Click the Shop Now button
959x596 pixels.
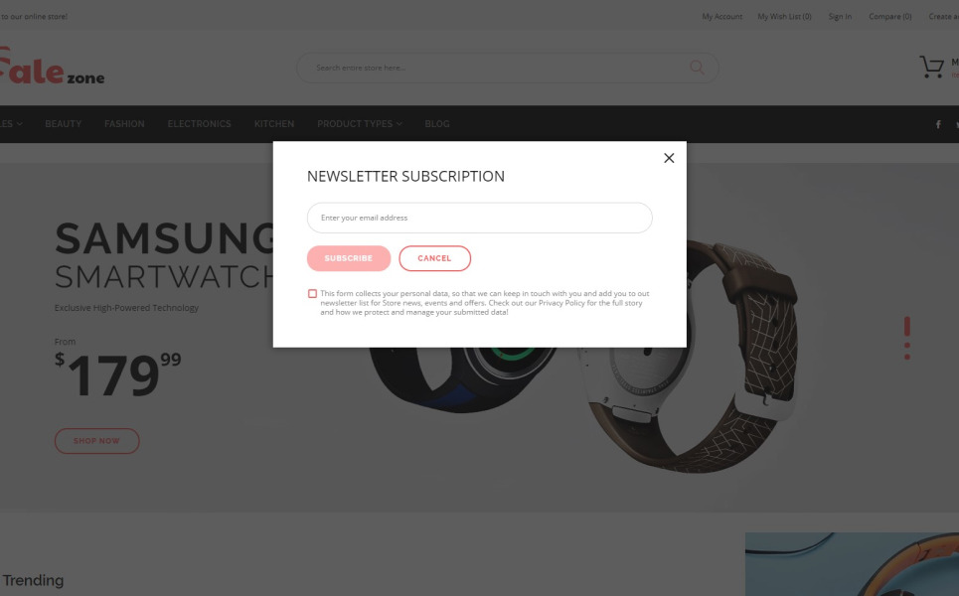tap(96, 441)
